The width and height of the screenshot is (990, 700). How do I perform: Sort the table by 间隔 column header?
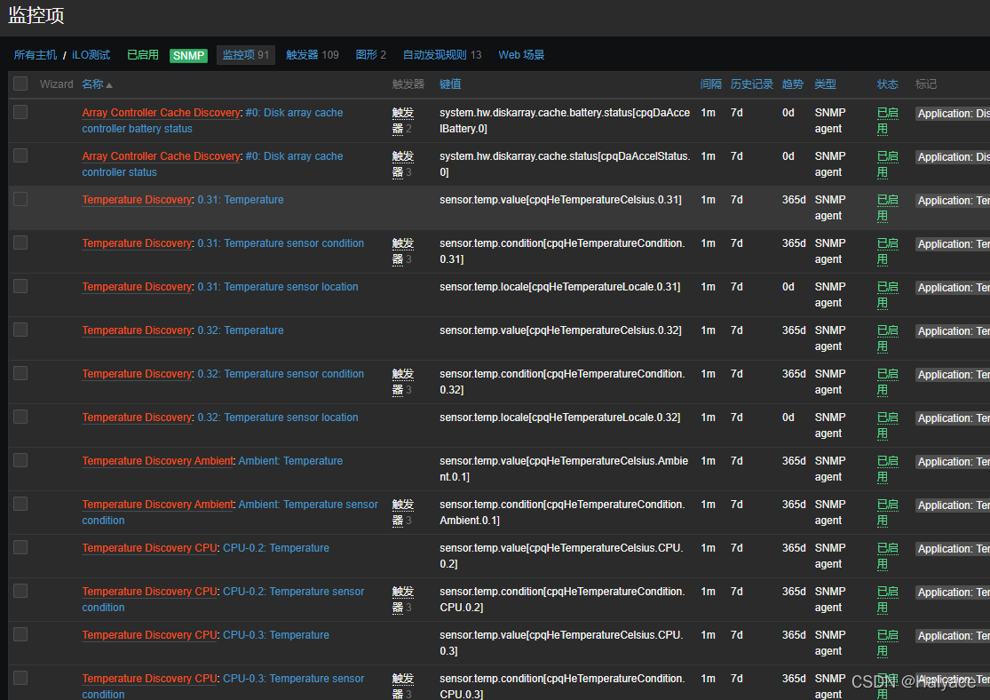(710, 84)
